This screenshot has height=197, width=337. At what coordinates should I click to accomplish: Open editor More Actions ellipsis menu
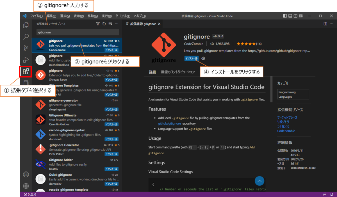(332, 24)
